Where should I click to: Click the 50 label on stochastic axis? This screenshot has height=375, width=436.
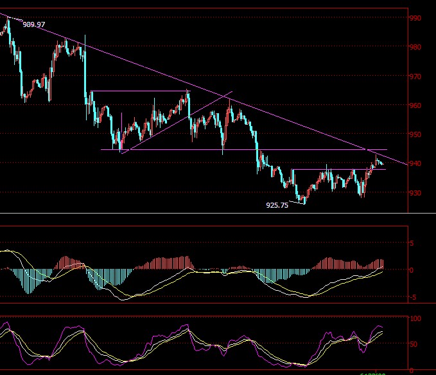click(x=414, y=344)
